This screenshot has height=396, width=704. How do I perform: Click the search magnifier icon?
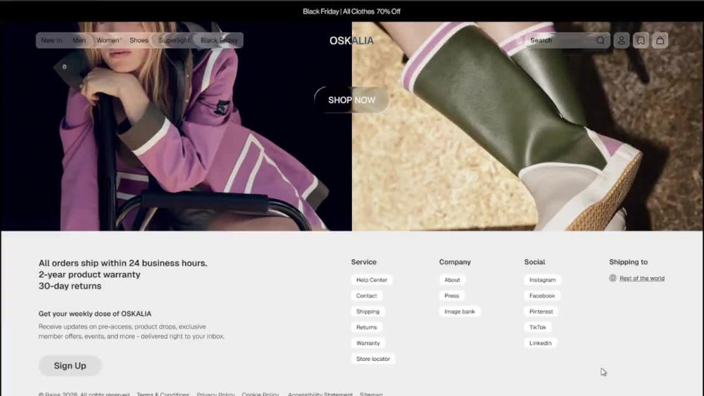[x=601, y=40]
